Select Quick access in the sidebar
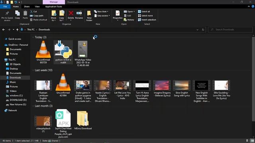 (15, 39)
